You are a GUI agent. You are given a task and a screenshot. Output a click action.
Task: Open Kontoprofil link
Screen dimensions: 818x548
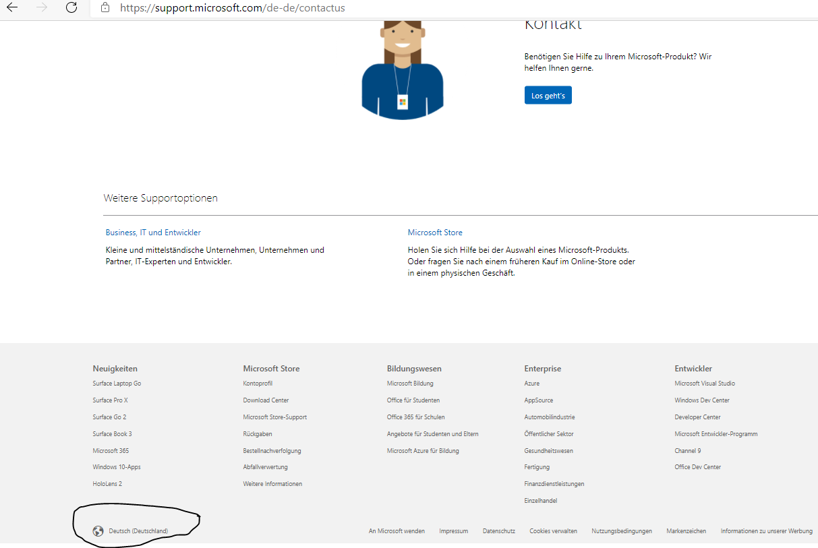point(258,384)
